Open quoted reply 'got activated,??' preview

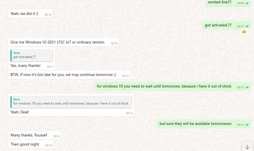(32, 56)
